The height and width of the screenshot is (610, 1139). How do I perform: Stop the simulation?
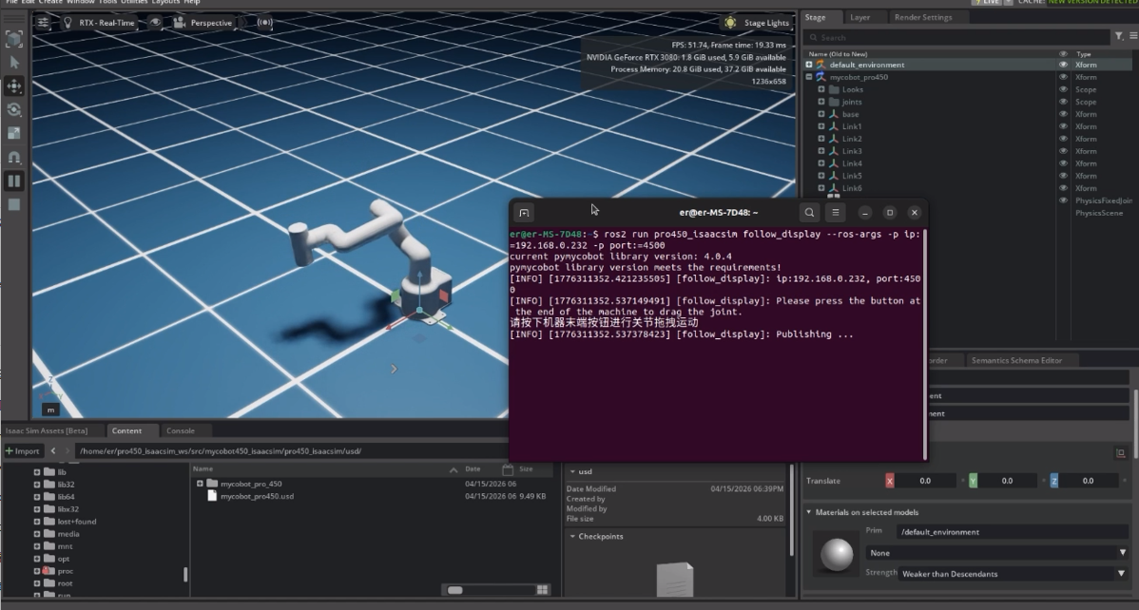click(x=14, y=204)
